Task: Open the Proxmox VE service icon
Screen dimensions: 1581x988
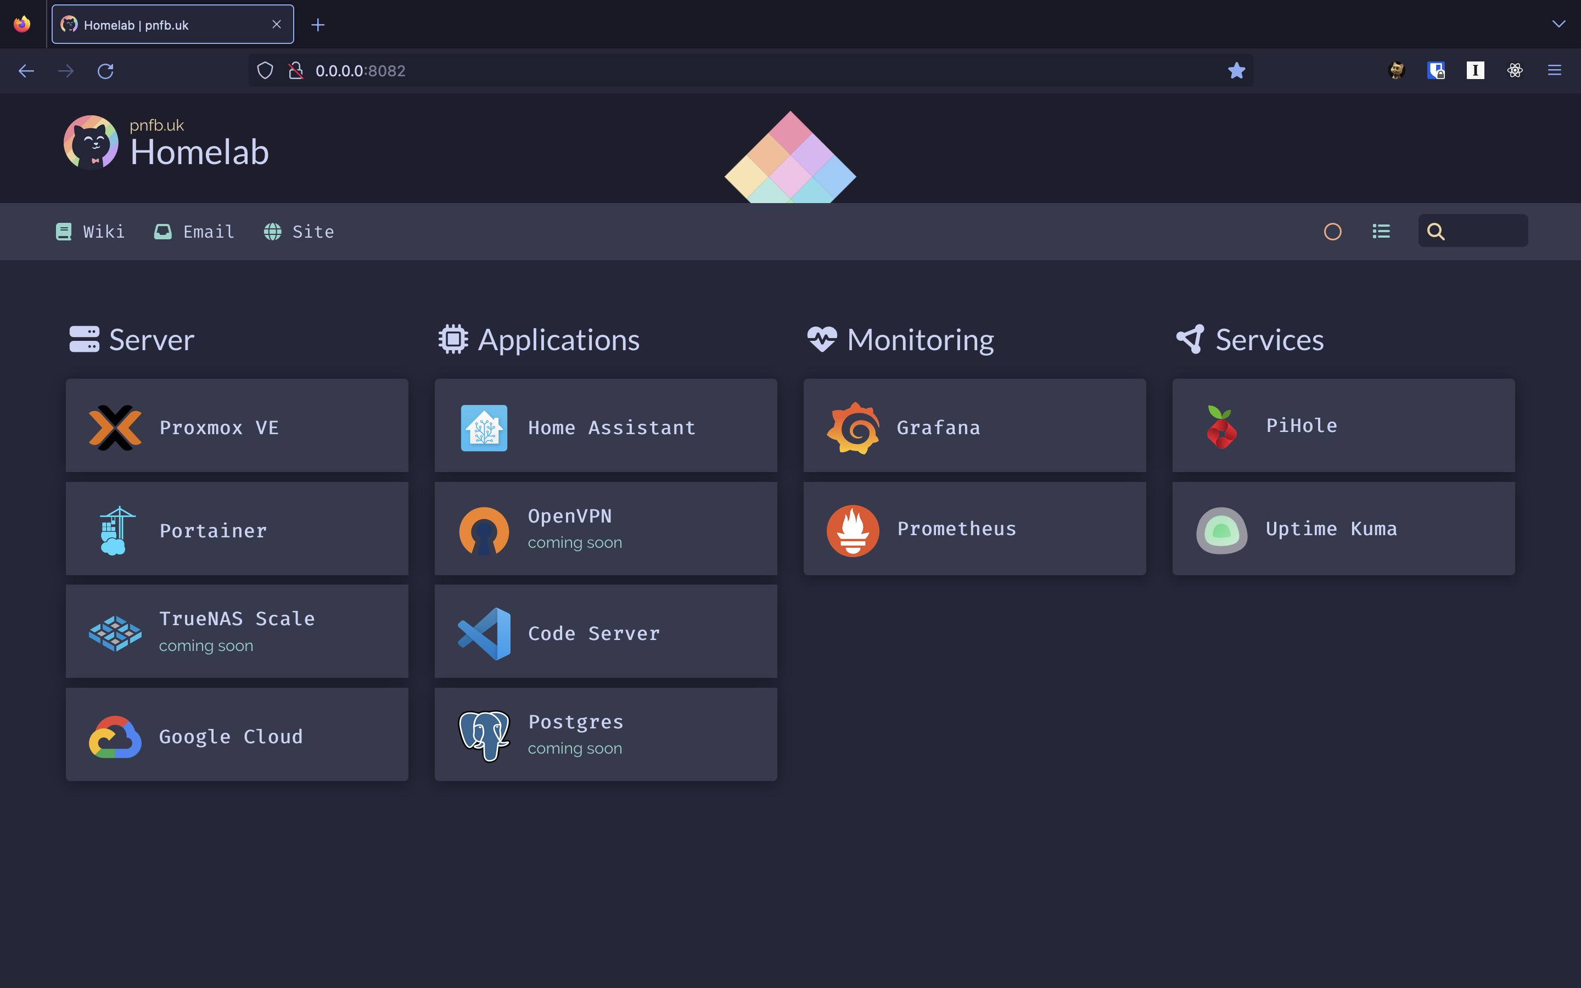Action: point(115,428)
